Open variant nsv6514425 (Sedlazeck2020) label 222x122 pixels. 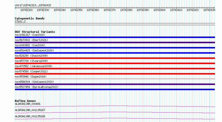click(x=34, y=50)
